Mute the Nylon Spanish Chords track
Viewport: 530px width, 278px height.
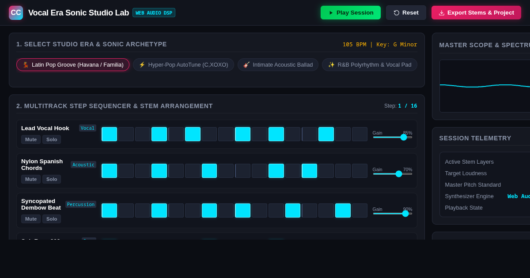point(31,179)
